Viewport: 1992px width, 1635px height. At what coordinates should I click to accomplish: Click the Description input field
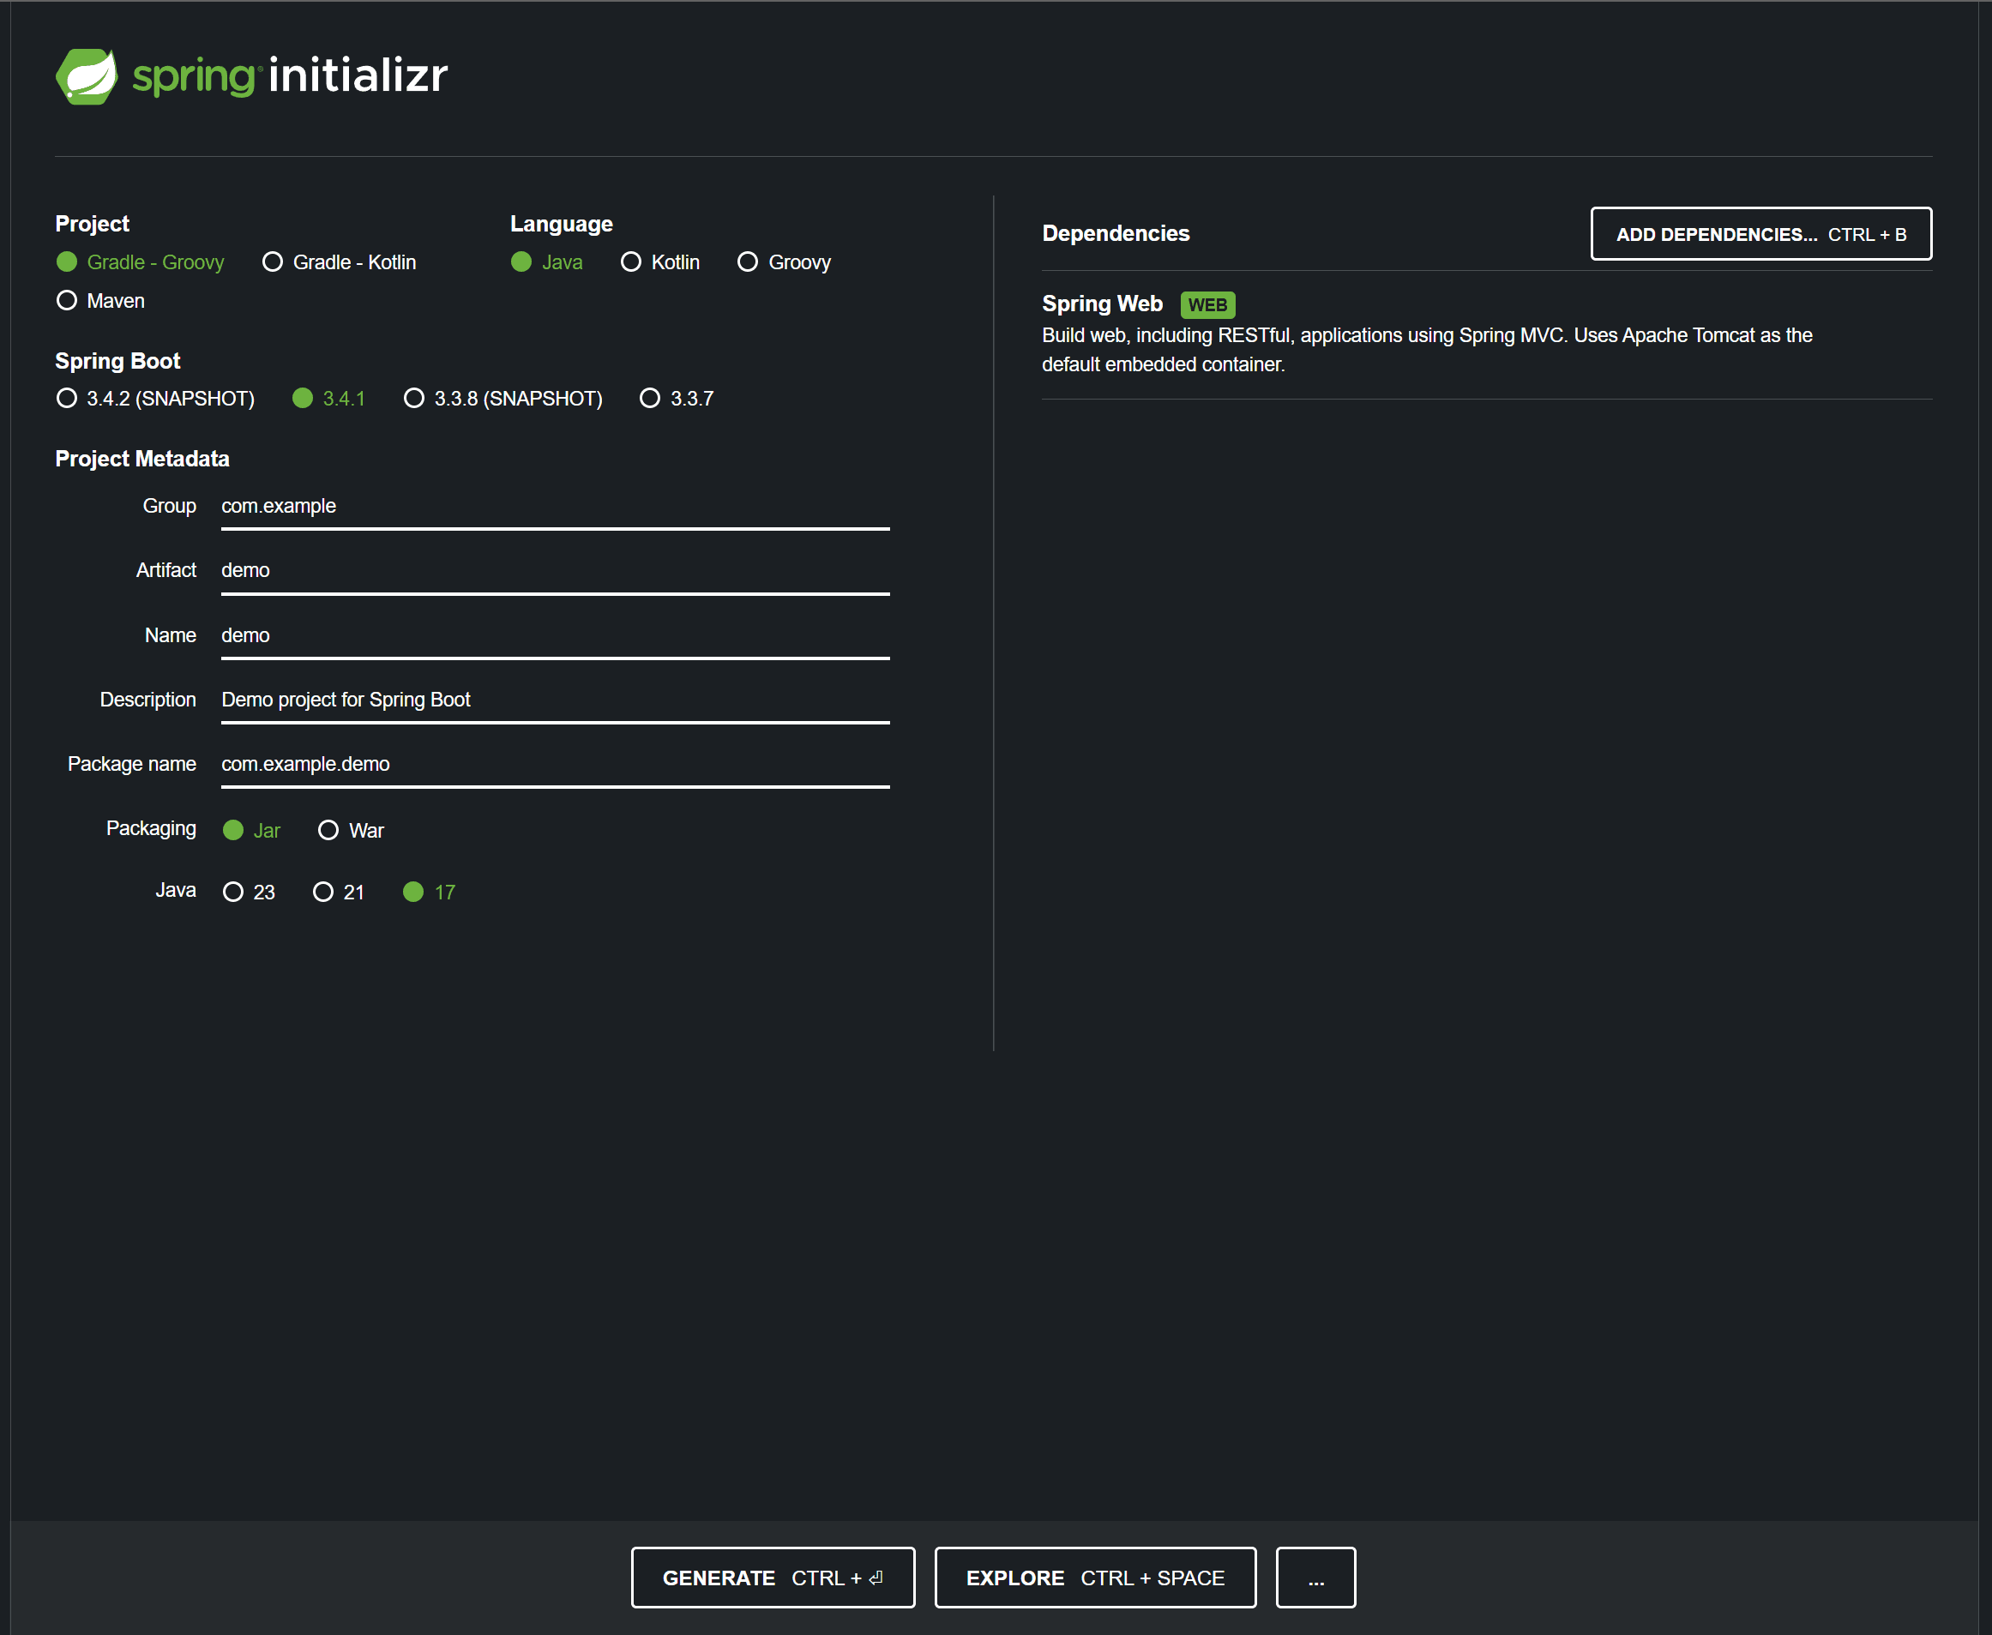coord(555,700)
